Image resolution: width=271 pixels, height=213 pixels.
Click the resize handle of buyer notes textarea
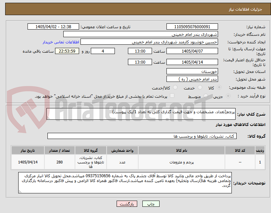pyautogui.click(x=20, y=192)
